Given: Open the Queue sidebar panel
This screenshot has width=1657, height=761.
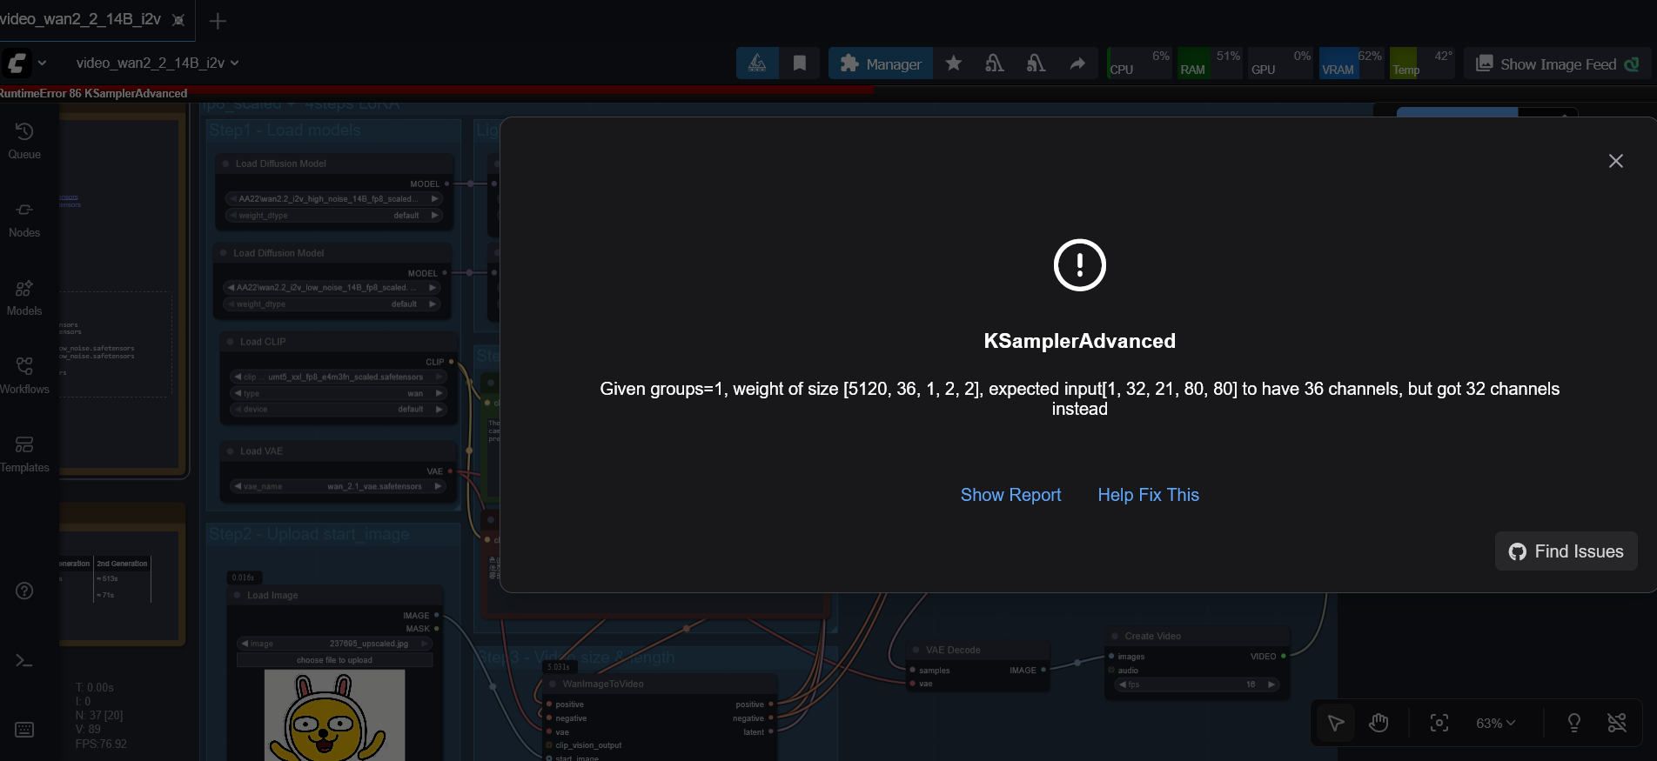Looking at the screenshot, I should coord(24,141).
